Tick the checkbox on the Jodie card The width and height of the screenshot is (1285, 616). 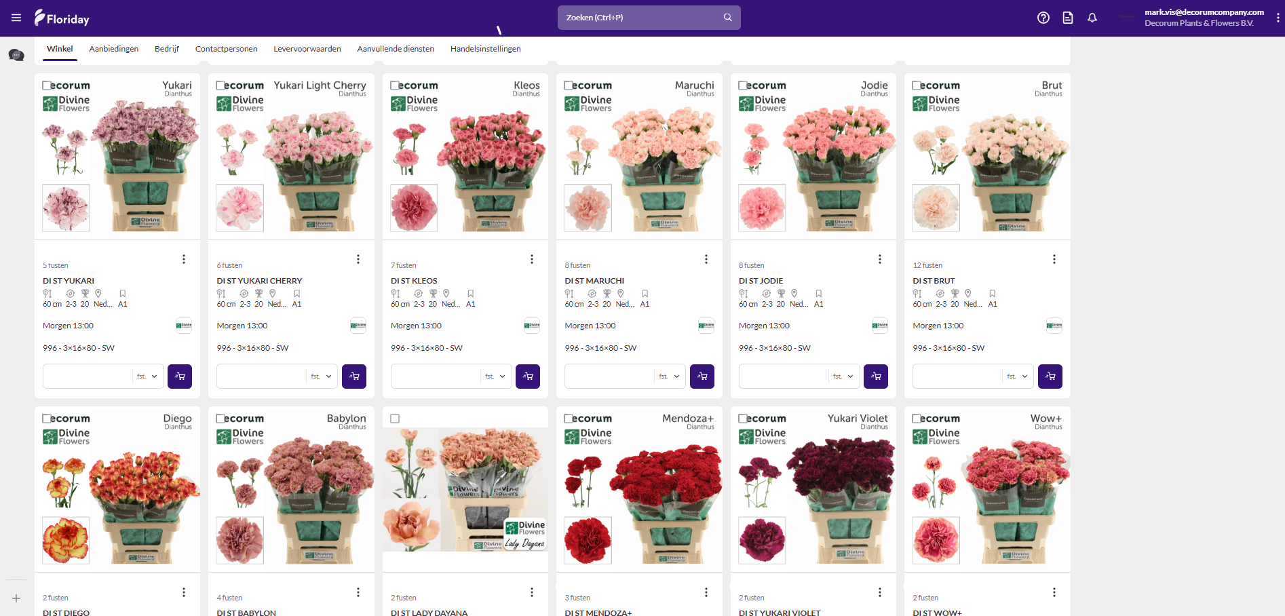click(743, 85)
